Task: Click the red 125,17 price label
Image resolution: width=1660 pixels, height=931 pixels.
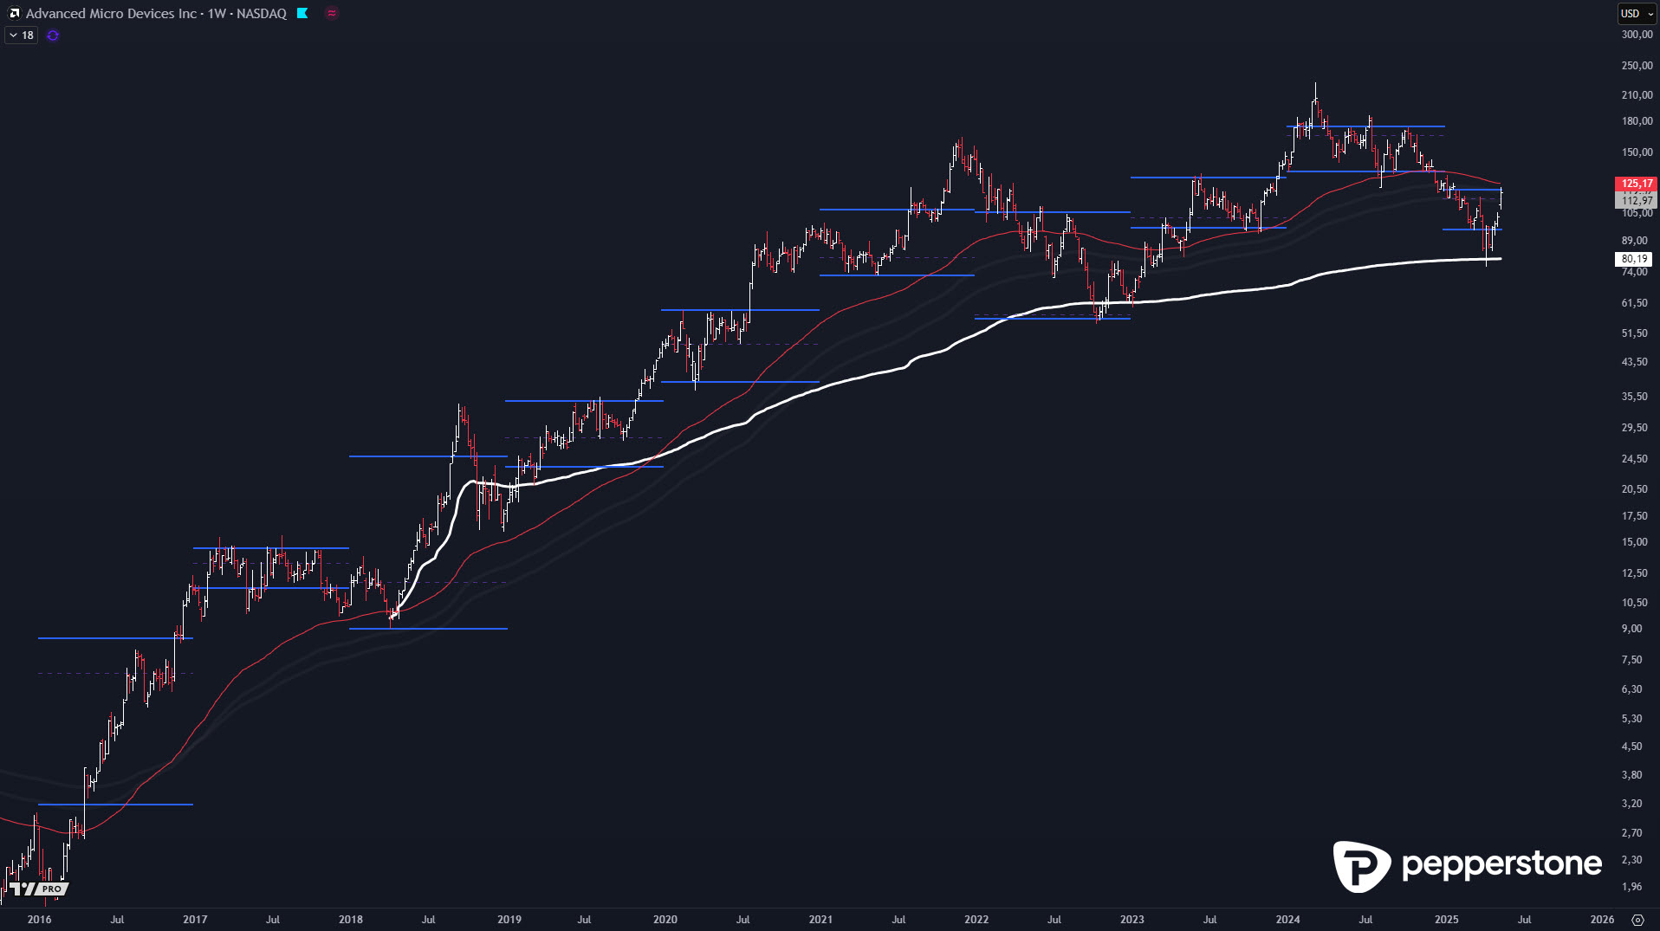Action: [x=1637, y=184]
